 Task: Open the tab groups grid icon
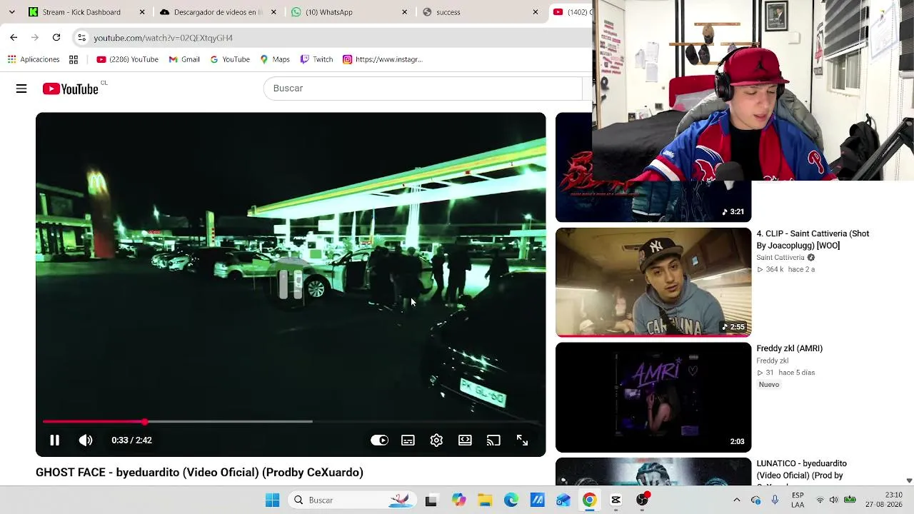tap(74, 59)
